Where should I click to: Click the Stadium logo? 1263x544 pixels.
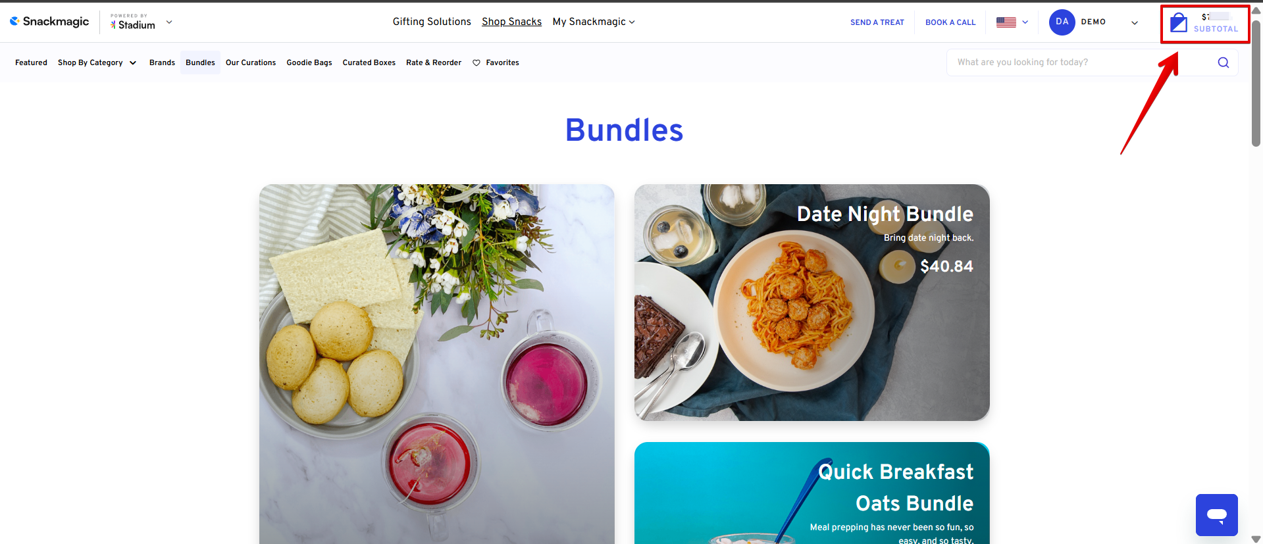pyautogui.click(x=133, y=22)
